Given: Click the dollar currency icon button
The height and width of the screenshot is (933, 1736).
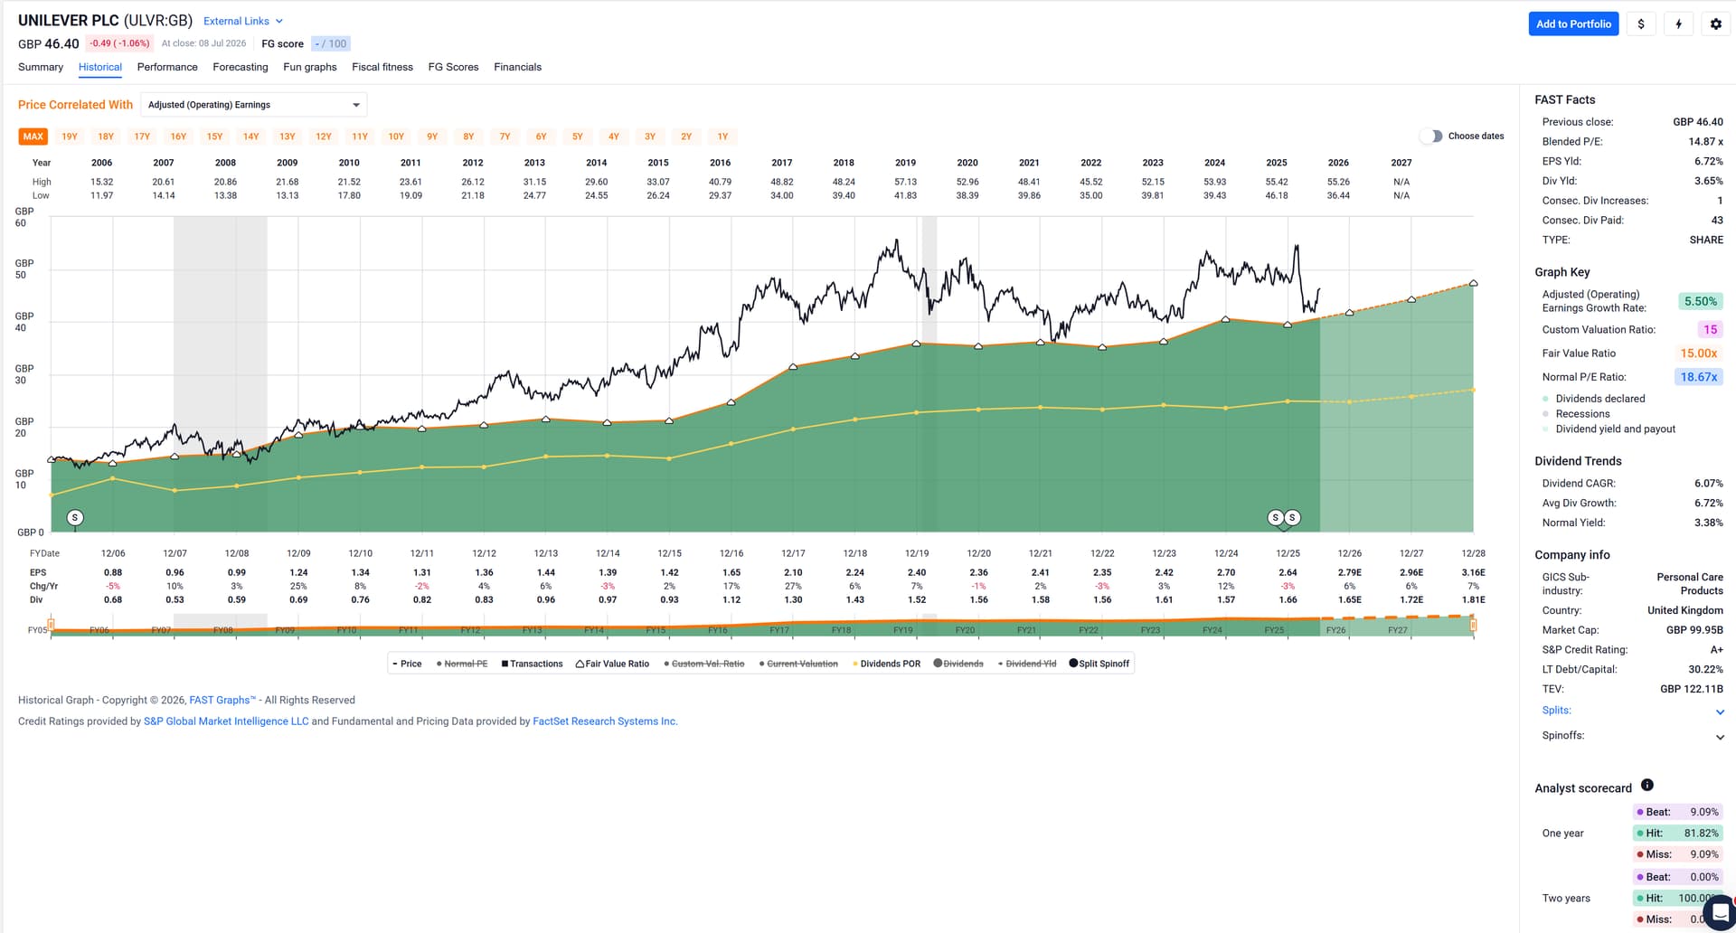Looking at the screenshot, I should 1641,24.
